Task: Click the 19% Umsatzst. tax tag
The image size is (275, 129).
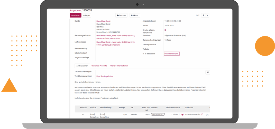Action: pos(158,114)
